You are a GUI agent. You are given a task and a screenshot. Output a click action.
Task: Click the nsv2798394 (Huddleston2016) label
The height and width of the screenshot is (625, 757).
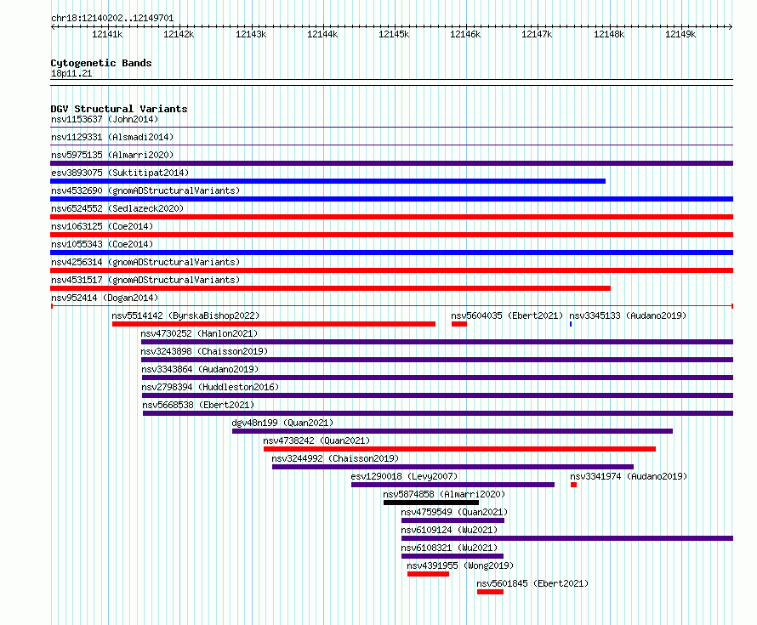point(210,387)
